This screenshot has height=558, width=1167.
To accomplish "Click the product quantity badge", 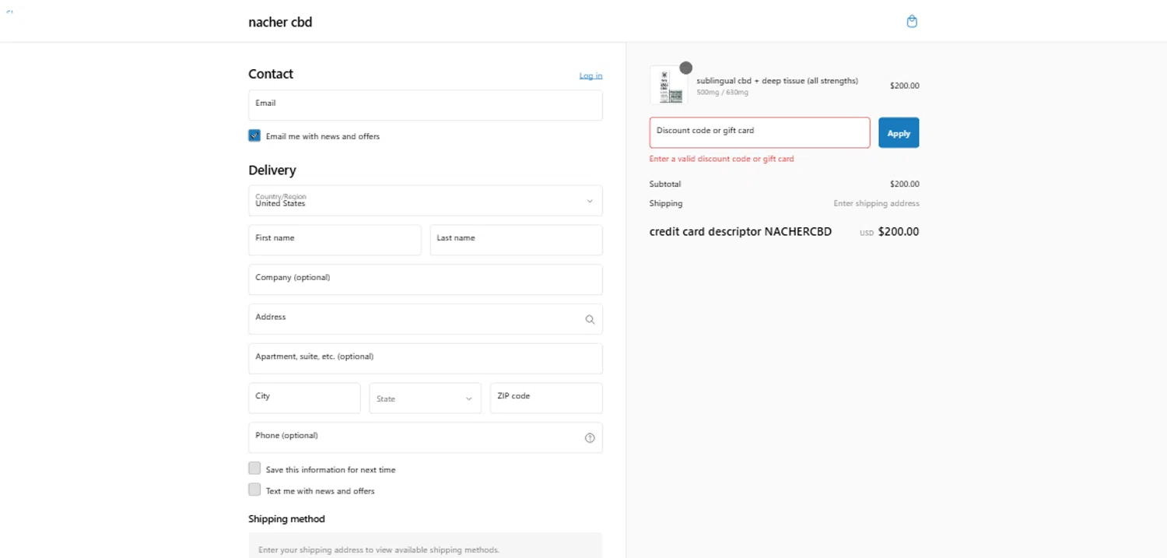I will [x=685, y=68].
